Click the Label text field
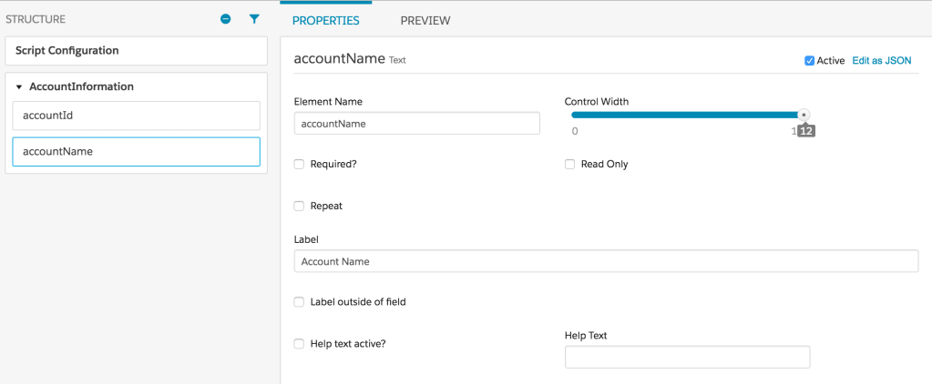 pyautogui.click(x=605, y=261)
